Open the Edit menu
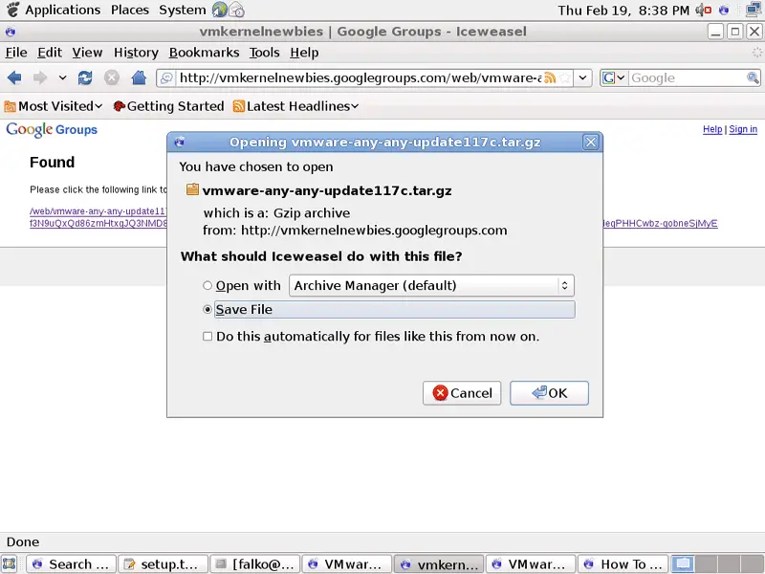Viewport: 765px width, 574px height. point(50,53)
